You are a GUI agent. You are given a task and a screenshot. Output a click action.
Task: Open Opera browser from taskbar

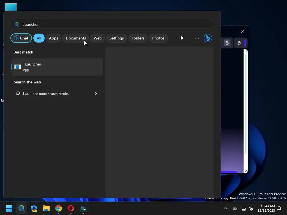[71, 208]
